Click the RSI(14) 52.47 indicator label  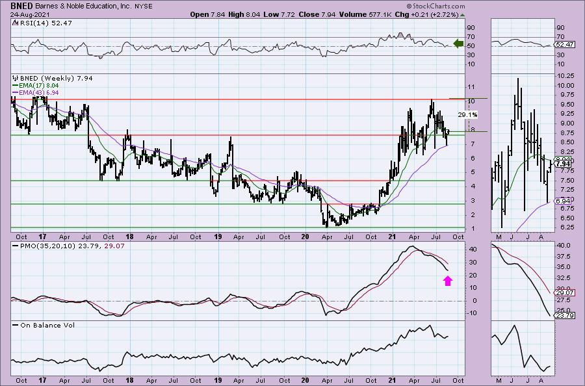45,23
